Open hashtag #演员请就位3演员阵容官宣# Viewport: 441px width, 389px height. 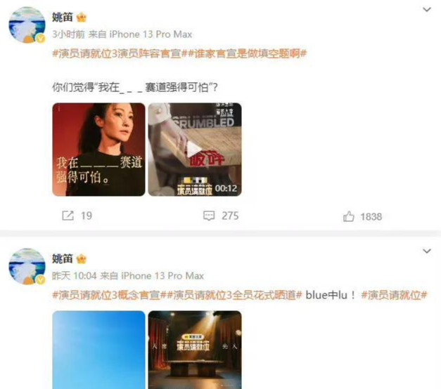pyautogui.click(x=120, y=53)
